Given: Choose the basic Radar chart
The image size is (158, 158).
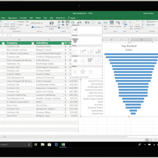Looking at the screenshot, I should click(x=75, y=71).
